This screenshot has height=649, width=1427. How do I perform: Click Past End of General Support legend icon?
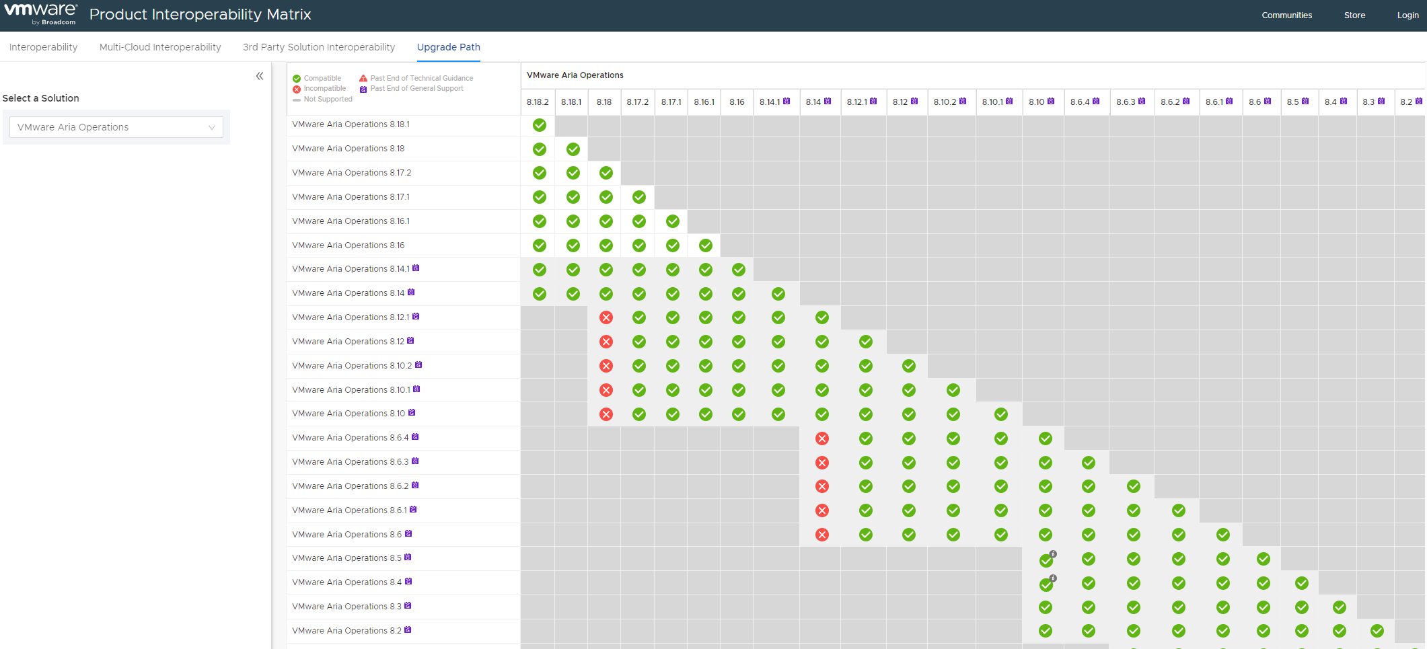(x=363, y=89)
